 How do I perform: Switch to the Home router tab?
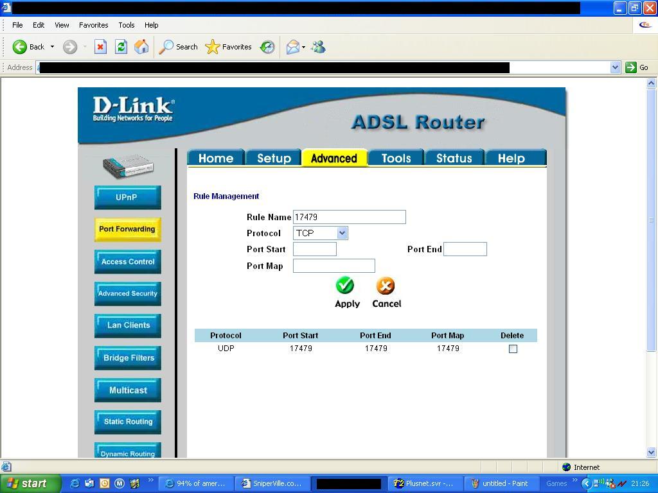pyautogui.click(x=216, y=158)
